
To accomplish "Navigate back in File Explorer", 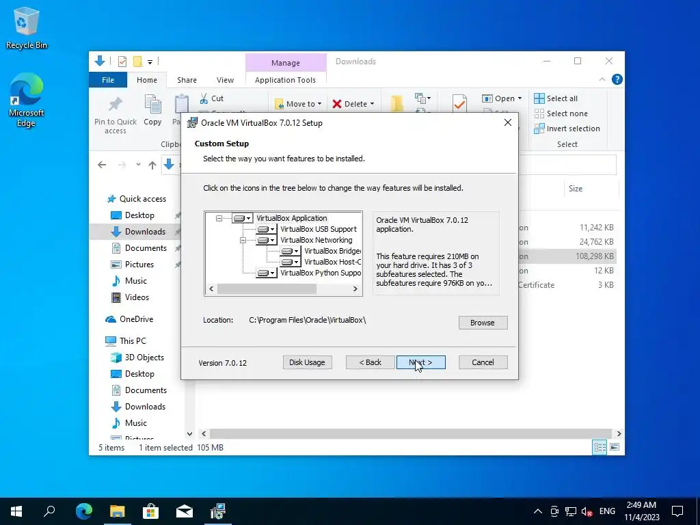I will (x=102, y=165).
